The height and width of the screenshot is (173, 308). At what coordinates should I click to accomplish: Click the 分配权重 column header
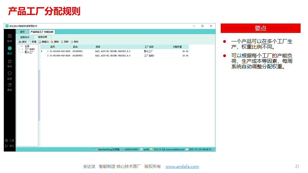[177, 47]
